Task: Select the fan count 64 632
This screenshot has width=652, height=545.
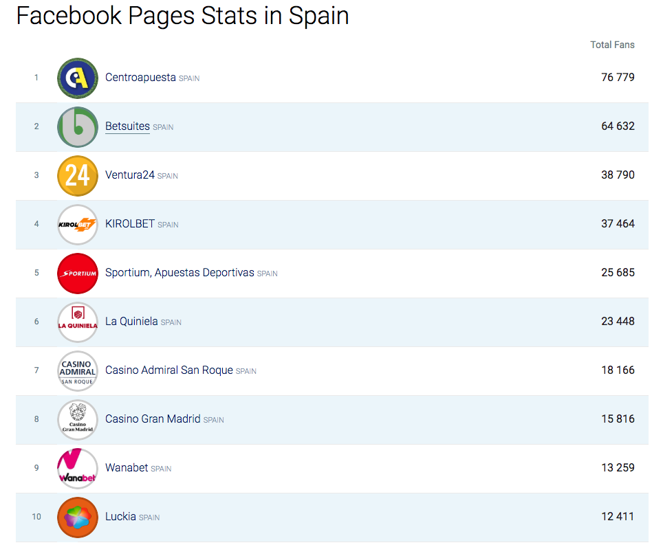Action: [x=618, y=126]
